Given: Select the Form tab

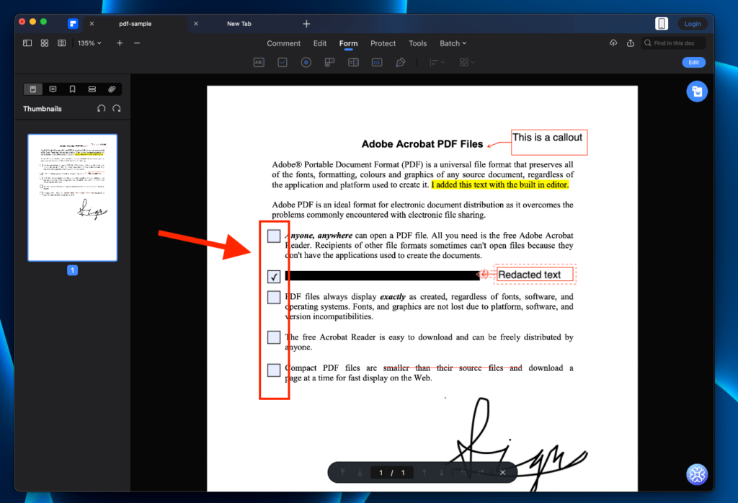Looking at the screenshot, I should point(348,43).
